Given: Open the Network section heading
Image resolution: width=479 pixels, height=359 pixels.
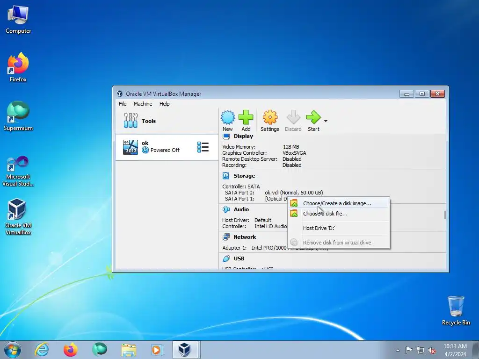Looking at the screenshot, I should pyautogui.click(x=245, y=237).
